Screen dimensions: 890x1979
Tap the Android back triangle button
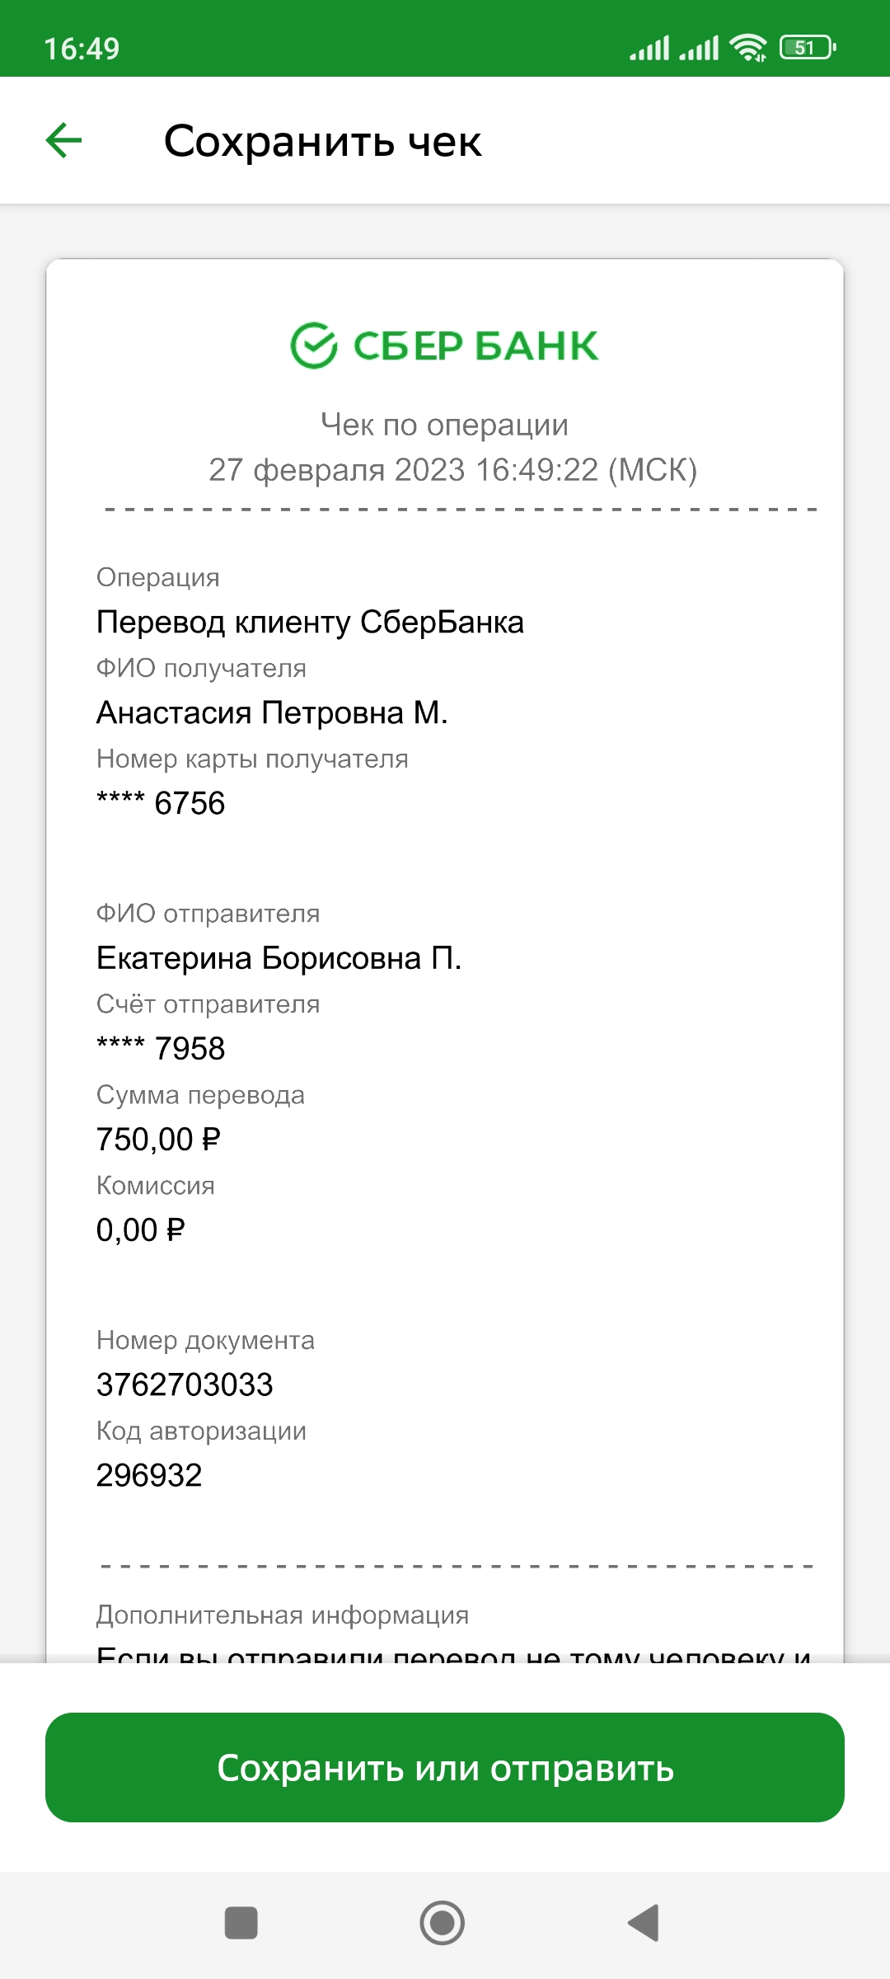[644, 1923]
